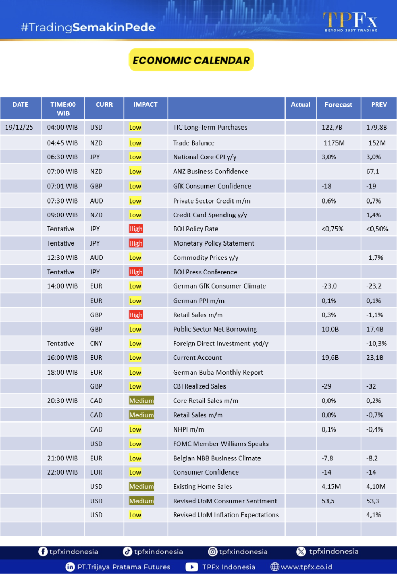Open the LinkedIn icon beside PT.Trijaya Pratama Futures

70,567
